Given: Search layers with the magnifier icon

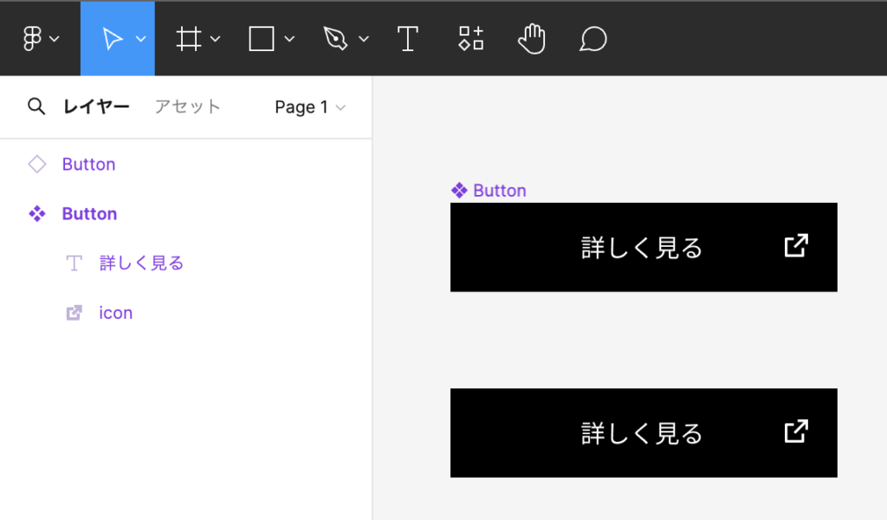Looking at the screenshot, I should point(36,107).
